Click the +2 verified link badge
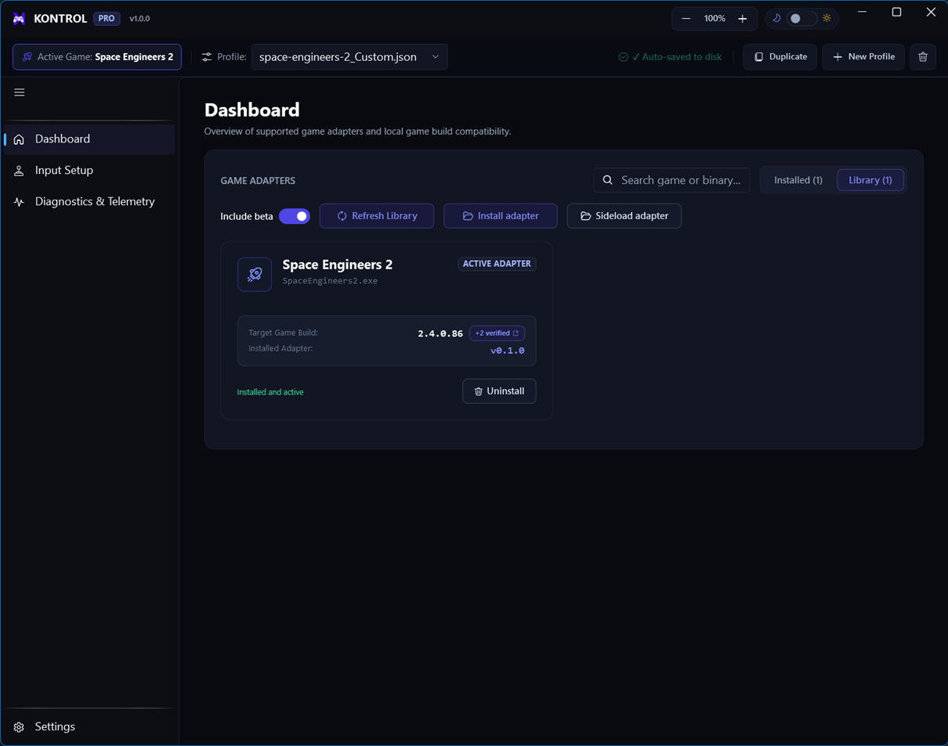 click(x=497, y=333)
